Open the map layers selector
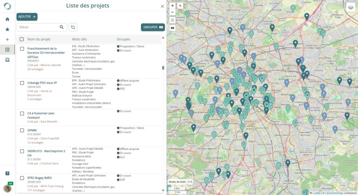Screen dimensions: 358x195 pos(350,7)
